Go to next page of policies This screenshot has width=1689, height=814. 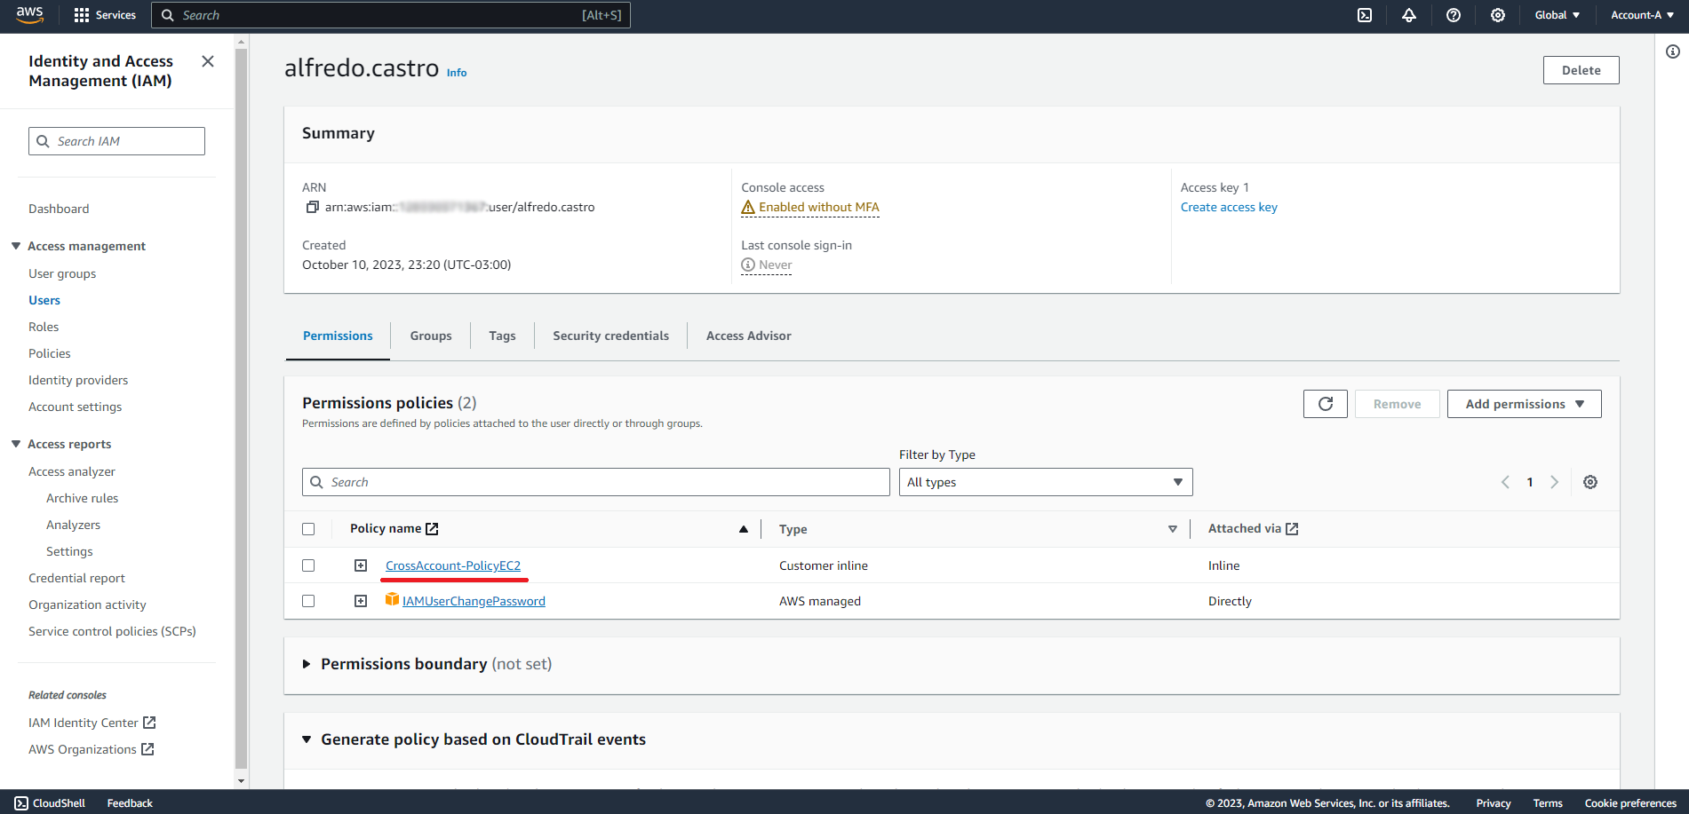(1554, 482)
